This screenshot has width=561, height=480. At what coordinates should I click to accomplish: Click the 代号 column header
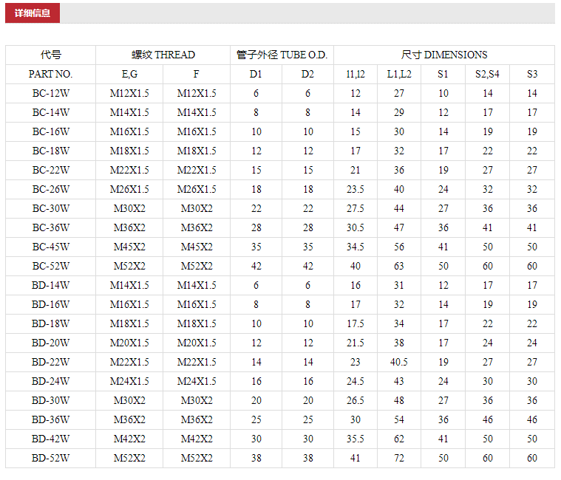click(x=50, y=55)
